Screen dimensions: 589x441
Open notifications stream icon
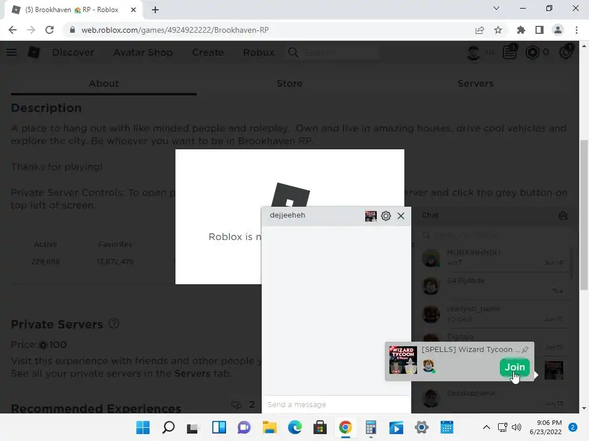coord(510,52)
